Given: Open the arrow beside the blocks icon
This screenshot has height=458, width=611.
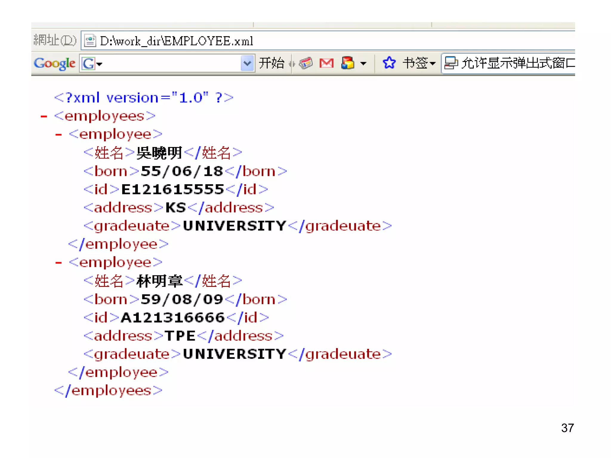Looking at the screenshot, I should point(363,63).
